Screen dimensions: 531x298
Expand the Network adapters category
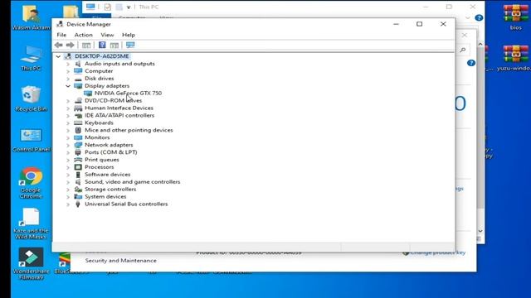68,145
